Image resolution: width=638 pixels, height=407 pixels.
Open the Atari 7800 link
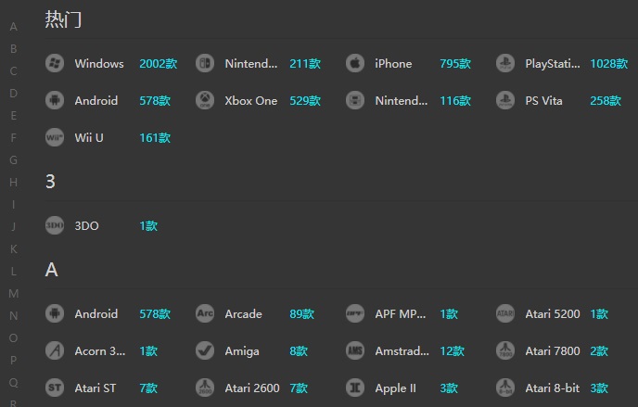pos(552,350)
